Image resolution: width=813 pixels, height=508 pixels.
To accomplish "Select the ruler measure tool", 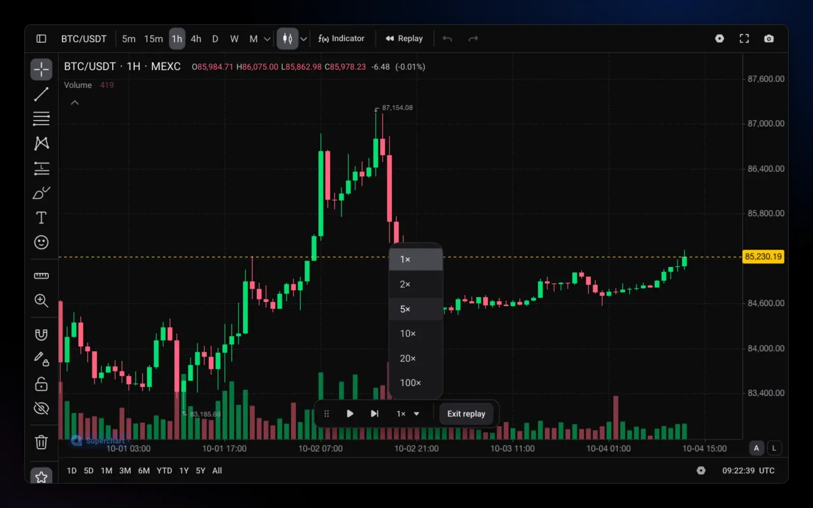I will [41, 276].
